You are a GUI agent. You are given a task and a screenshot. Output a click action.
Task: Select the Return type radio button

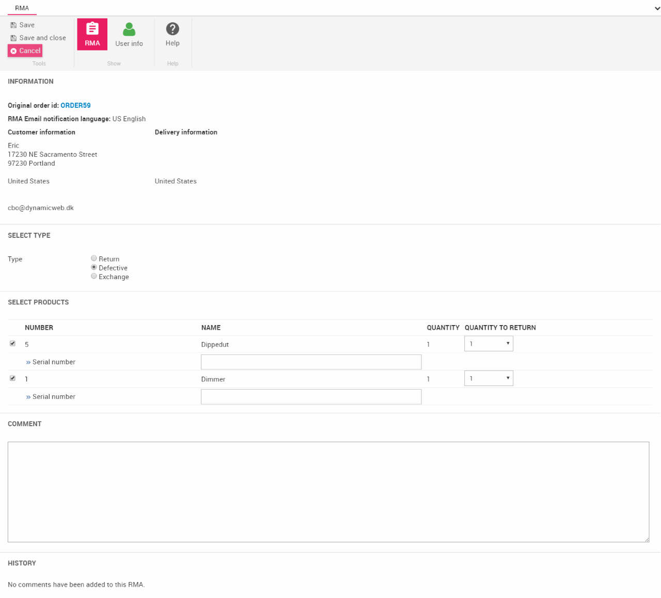tap(94, 258)
